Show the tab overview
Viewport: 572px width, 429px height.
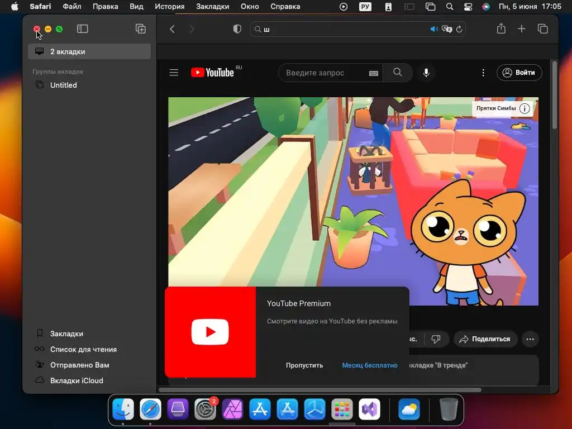tap(543, 29)
